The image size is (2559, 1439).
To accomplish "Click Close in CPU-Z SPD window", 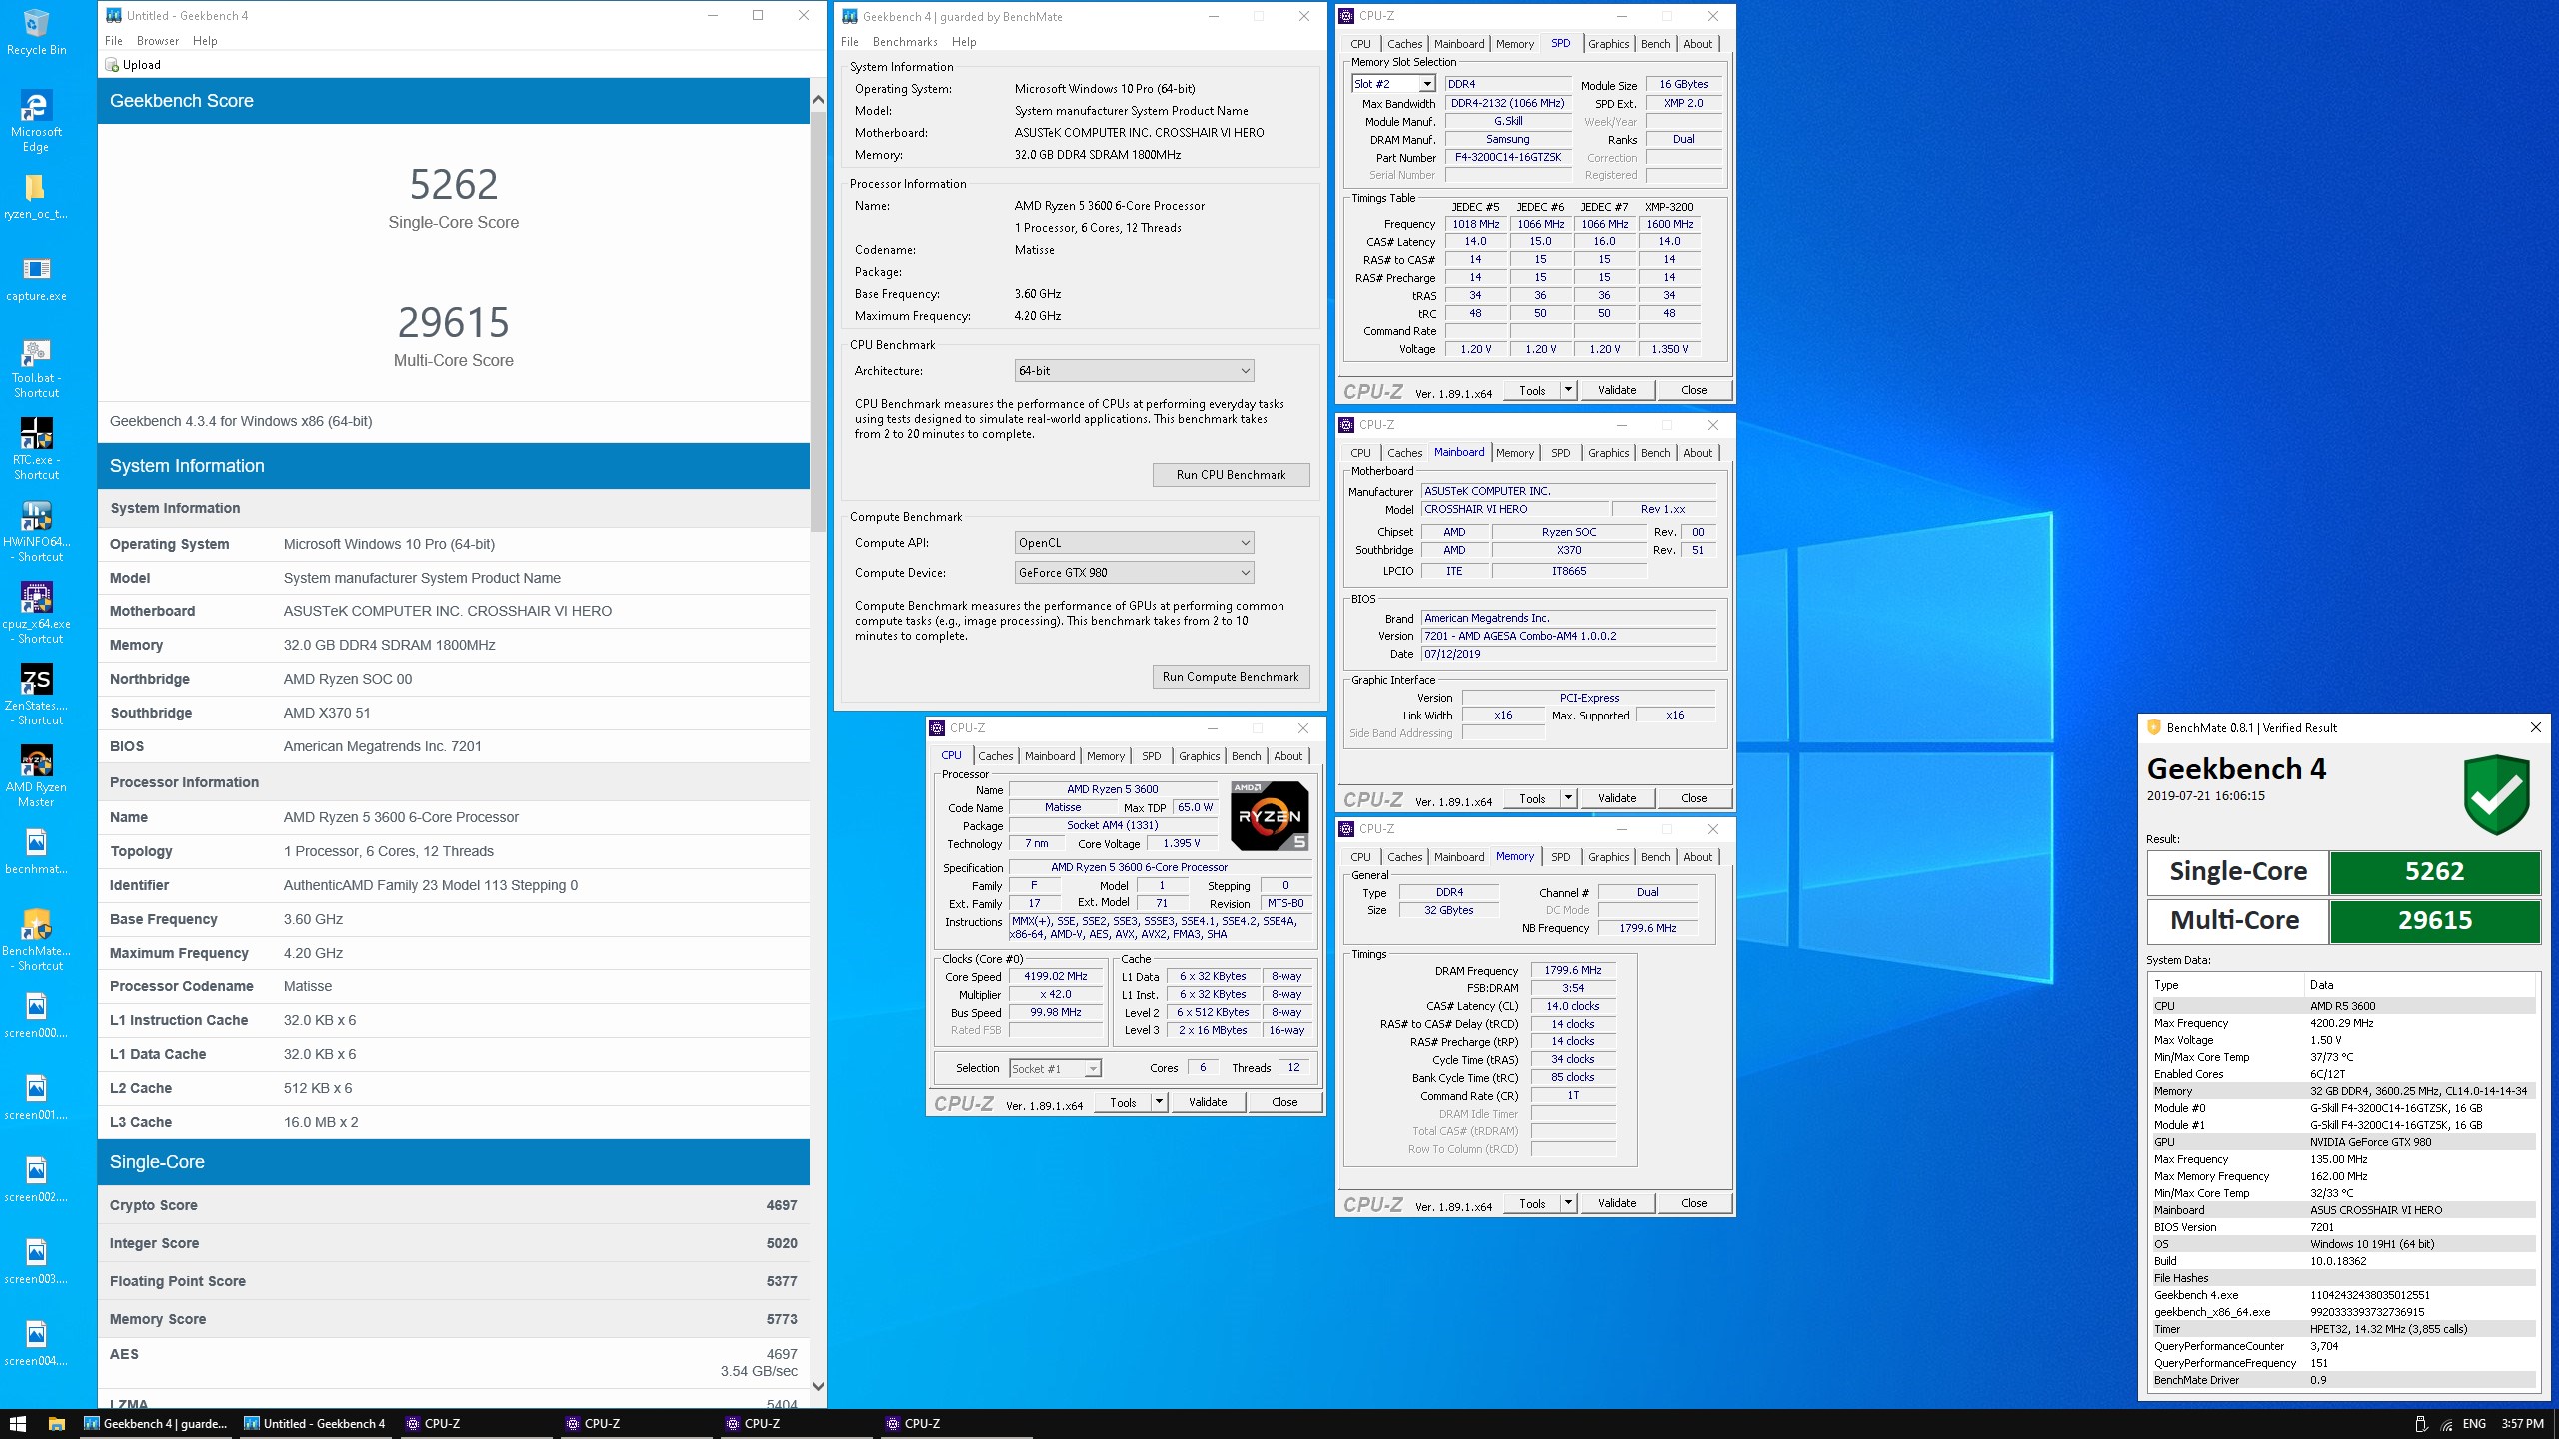I will click(1694, 390).
